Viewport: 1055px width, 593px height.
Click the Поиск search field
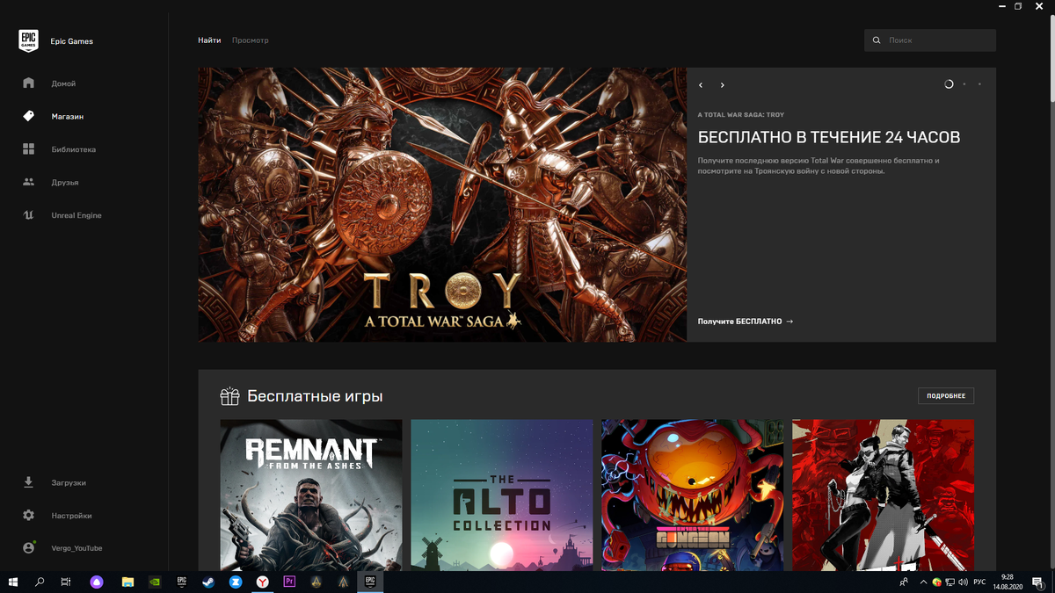pyautogui.click(x=930, y=40)
